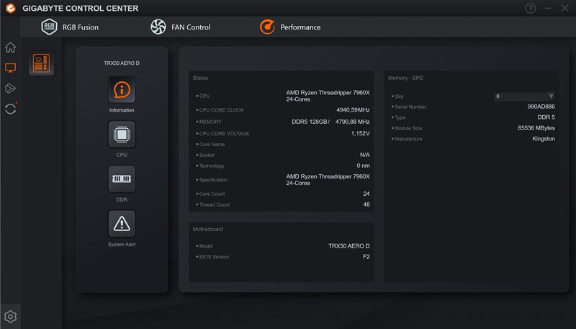Click the Motherboard section heading

(208, 229)
